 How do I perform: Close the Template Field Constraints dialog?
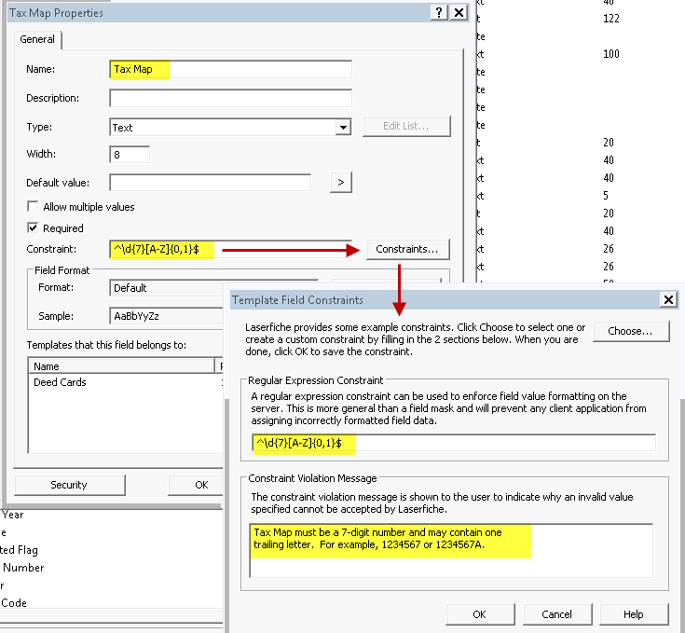click(x=668, y=299)
